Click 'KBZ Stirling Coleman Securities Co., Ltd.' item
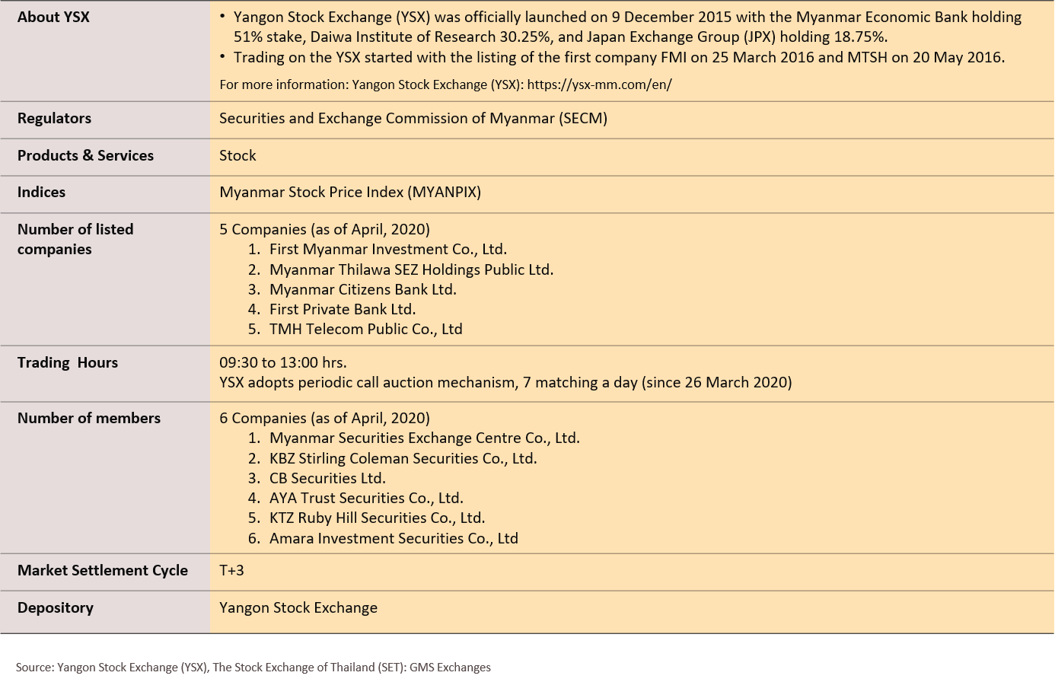The height and width of the screenshot is (682, 1055). (x=403, y=458)
